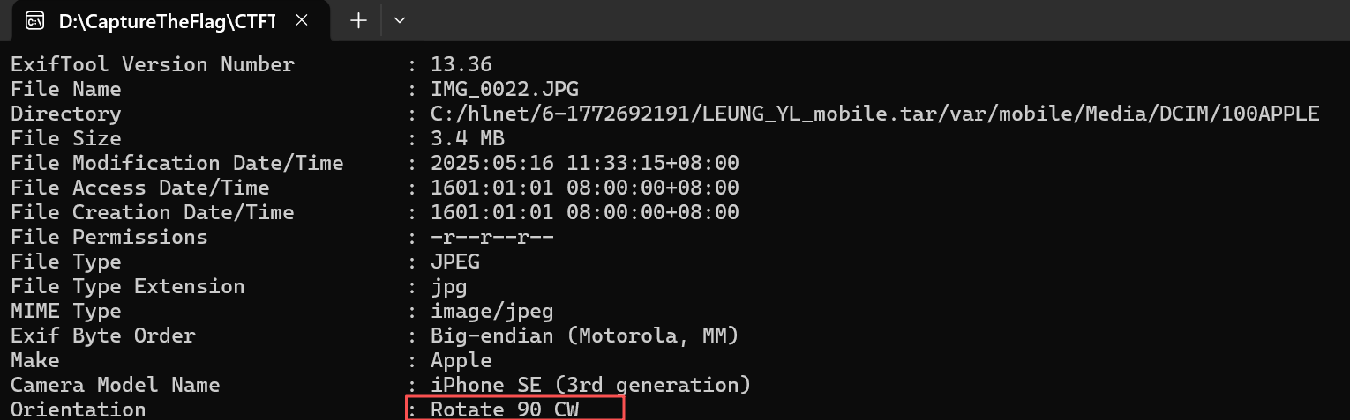Click the ExifTool version number 13.36
Viewport: 1350px width, 420px height.
coord(461,64)
